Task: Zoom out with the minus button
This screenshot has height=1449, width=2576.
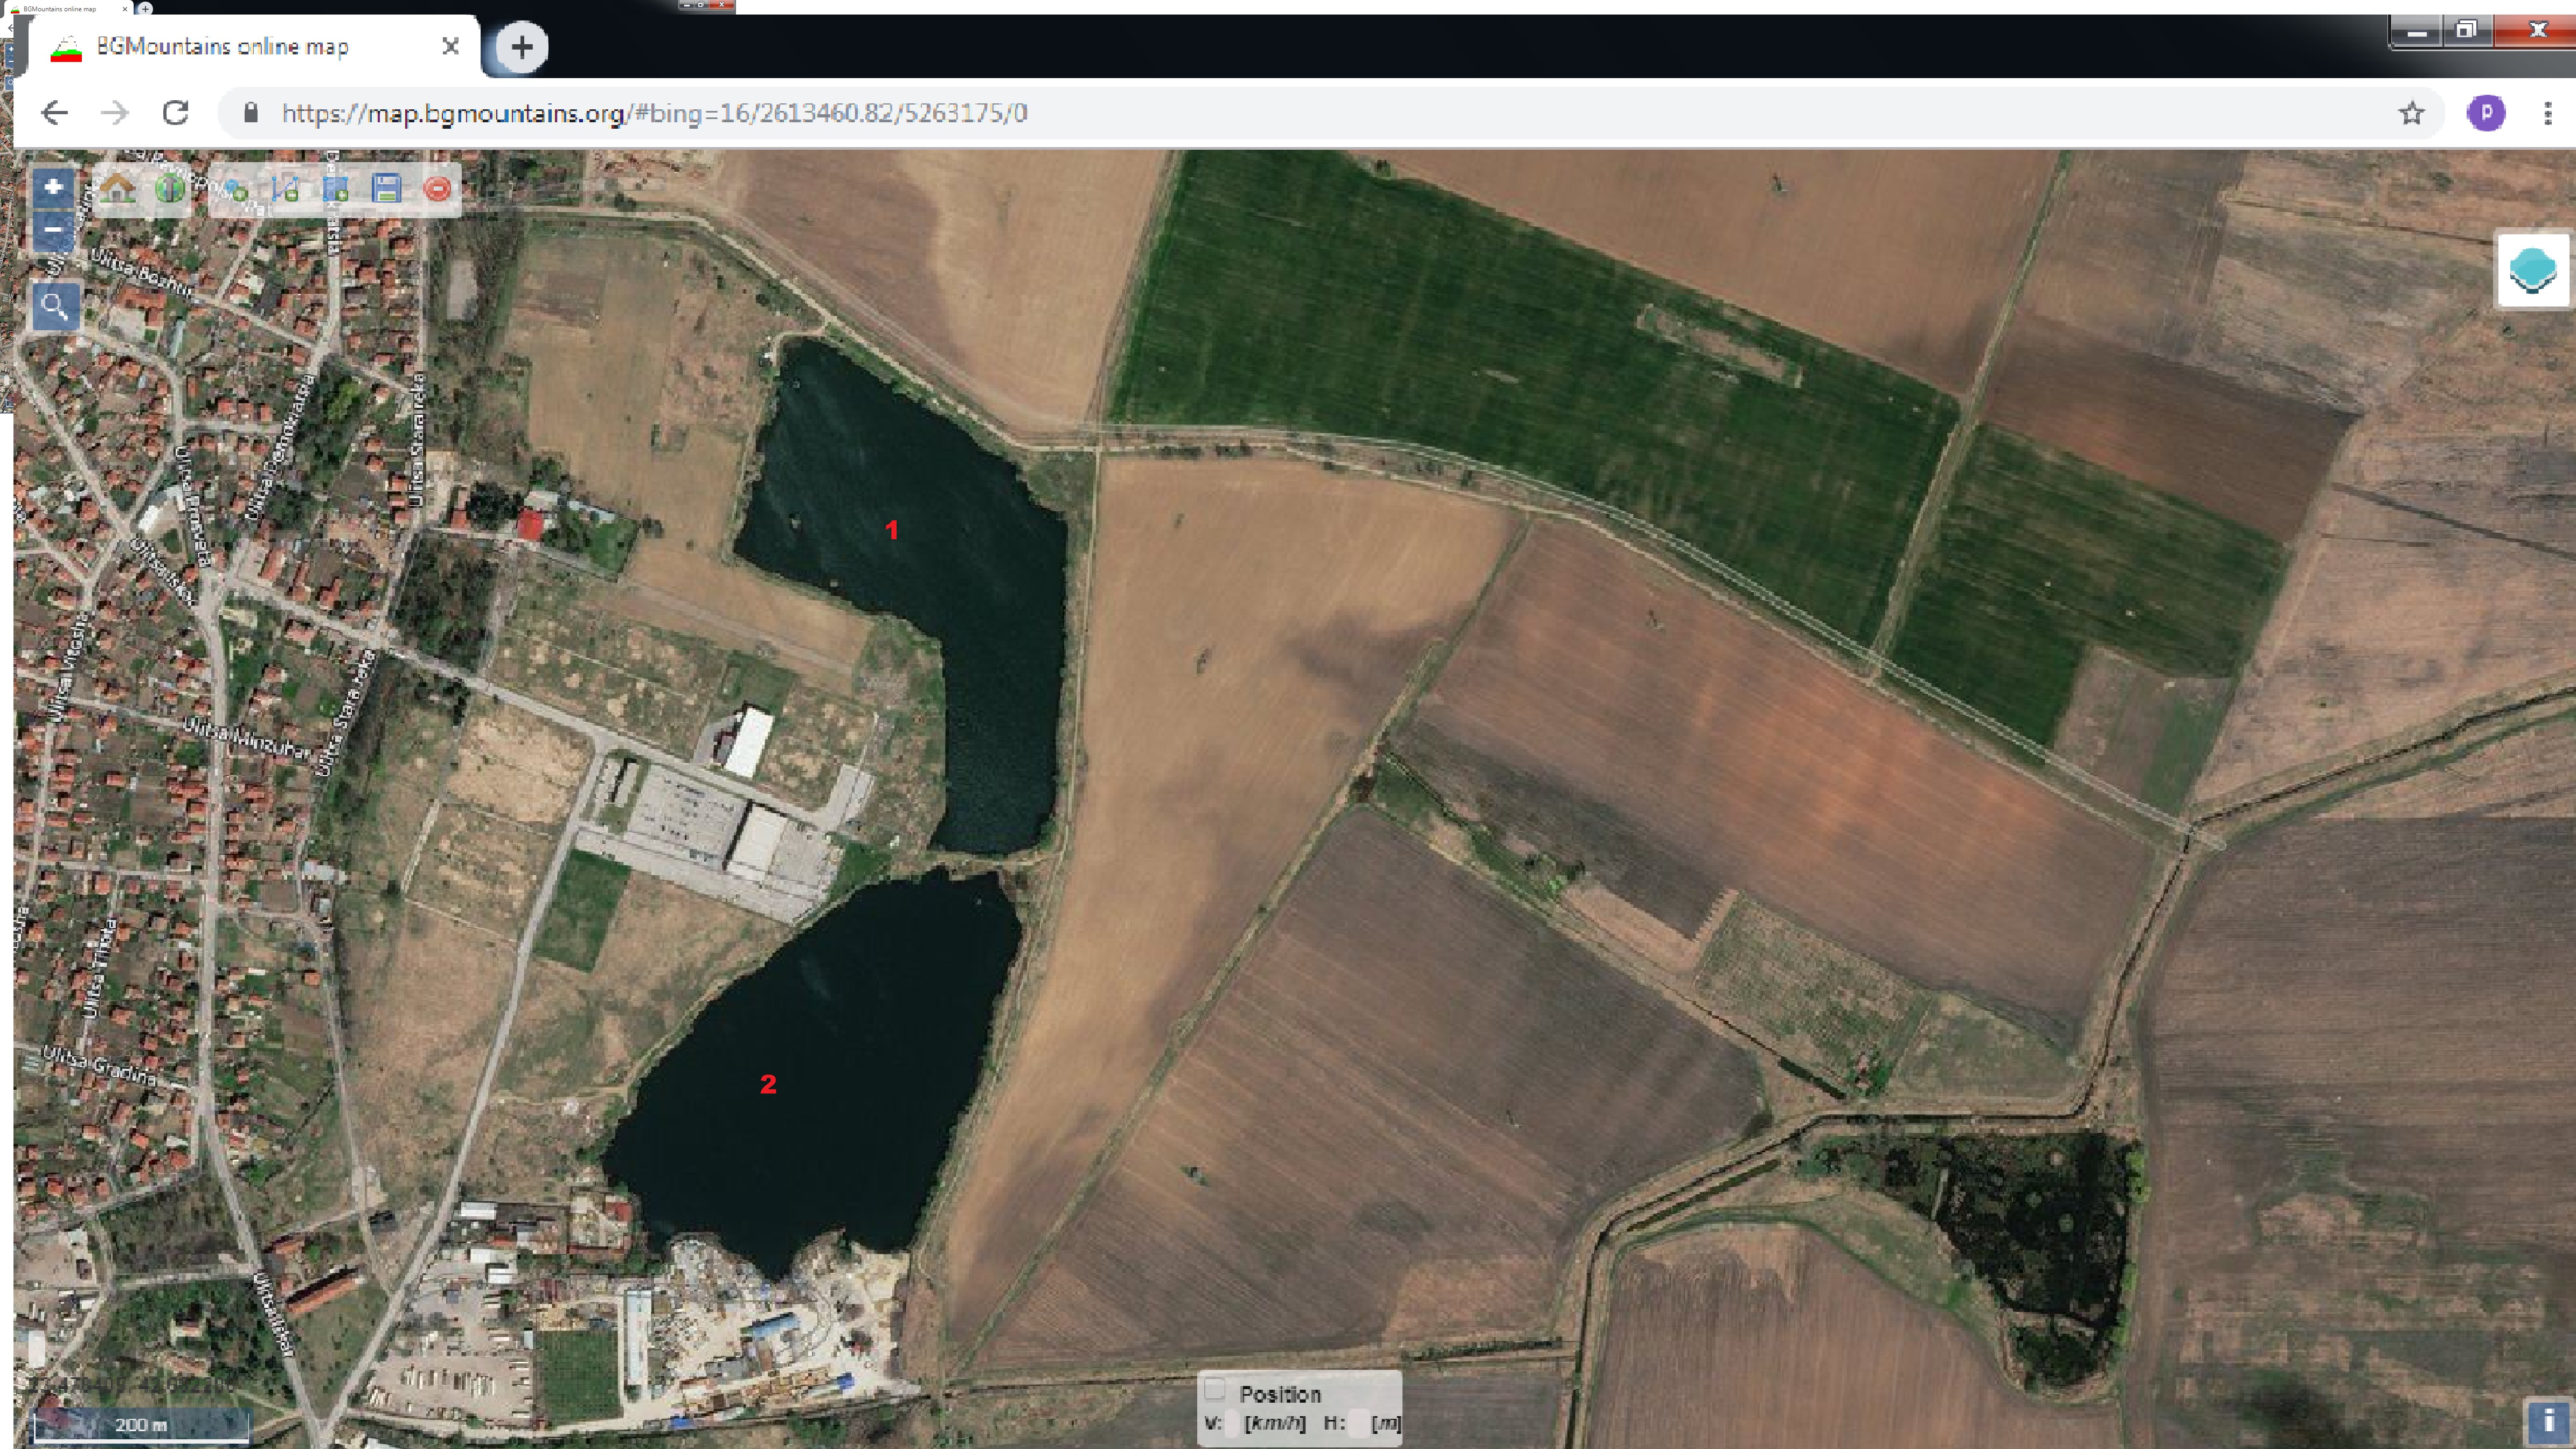Action: (x=54, y=229)
